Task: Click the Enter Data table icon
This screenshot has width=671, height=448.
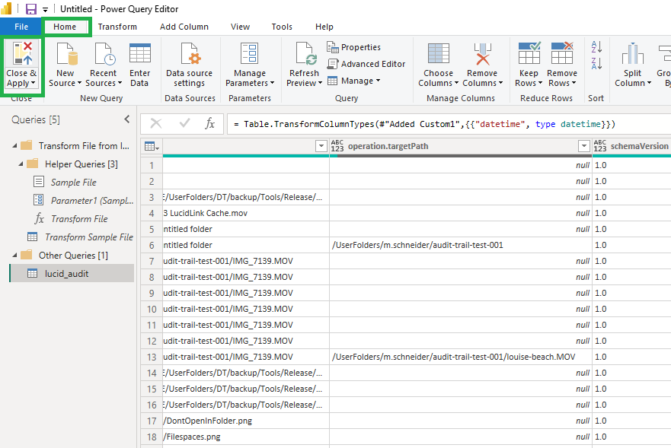Action: coord(140,53)
